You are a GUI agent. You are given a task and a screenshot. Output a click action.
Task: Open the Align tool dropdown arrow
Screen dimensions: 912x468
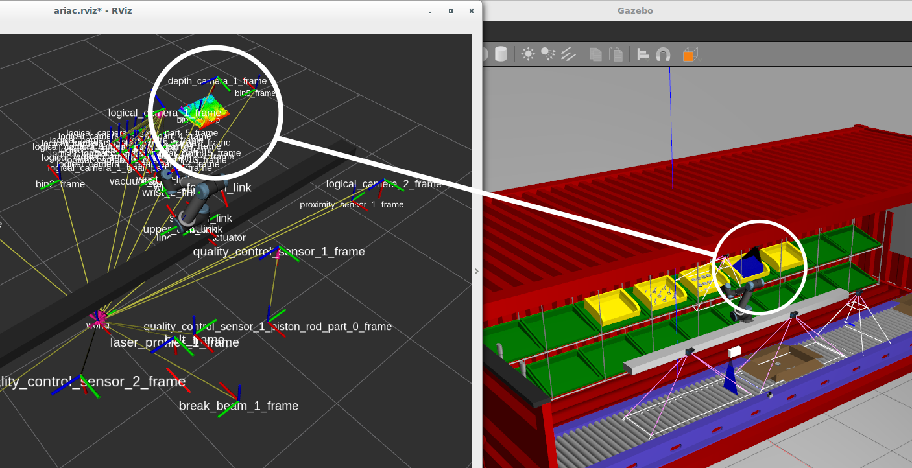click(648, 60)
